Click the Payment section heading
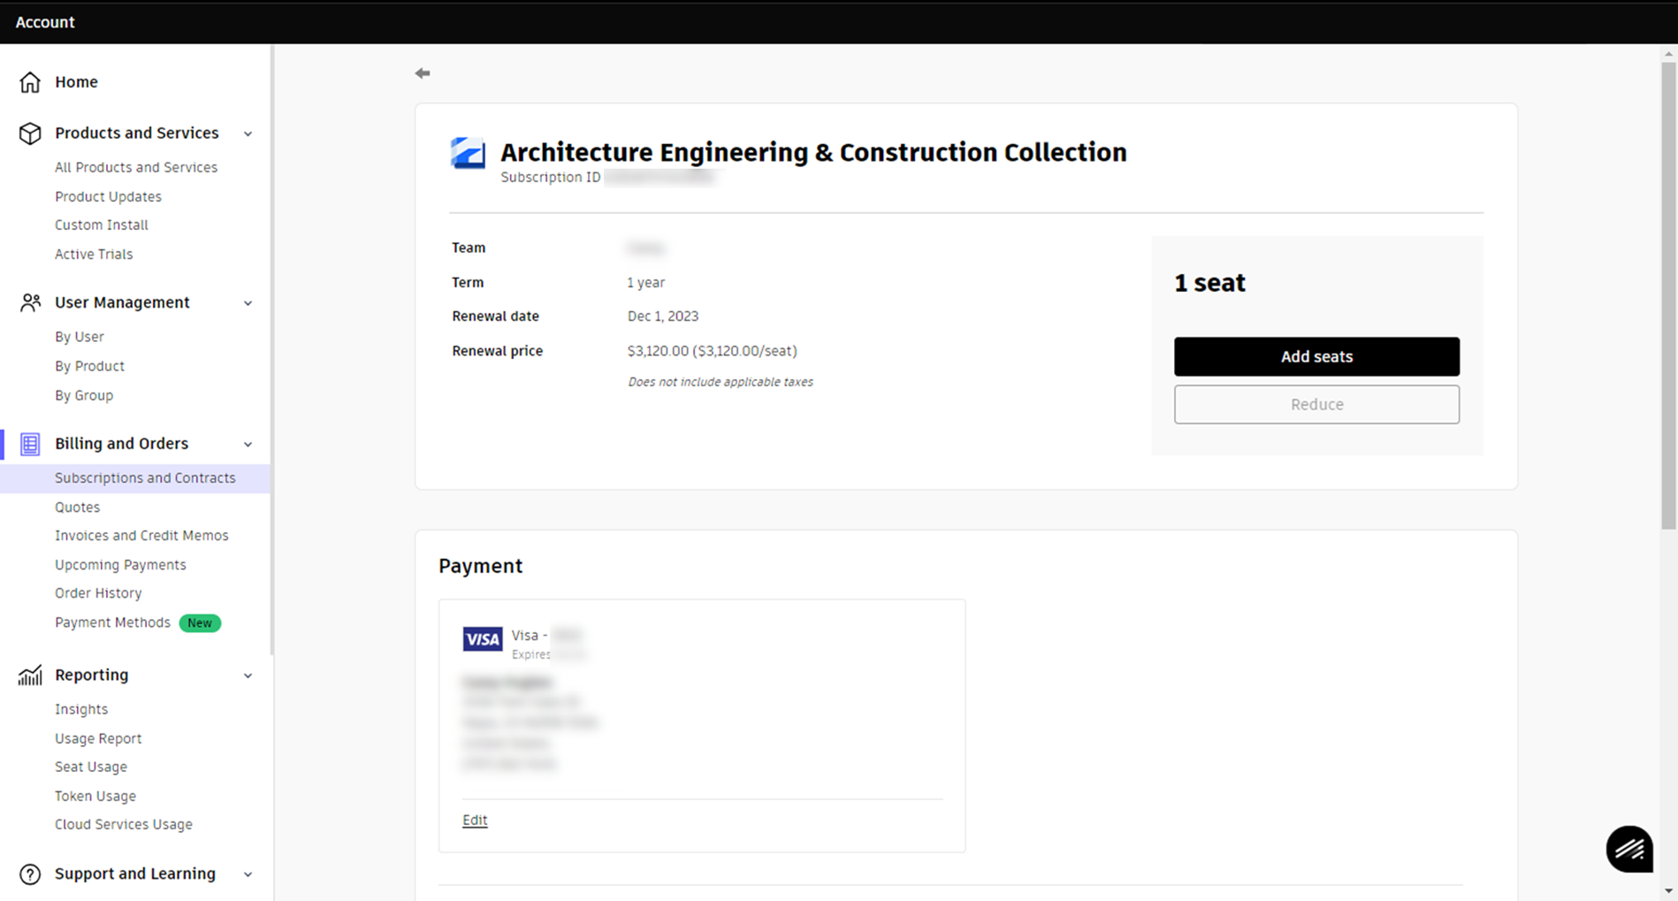Screen dimensions: 1678x901 click(481, 566)
